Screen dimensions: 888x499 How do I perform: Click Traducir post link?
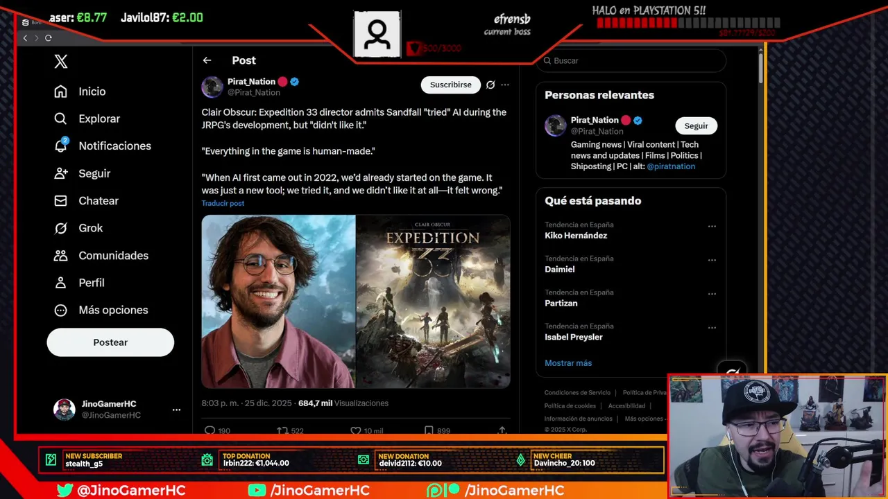(x=223, y=203)
